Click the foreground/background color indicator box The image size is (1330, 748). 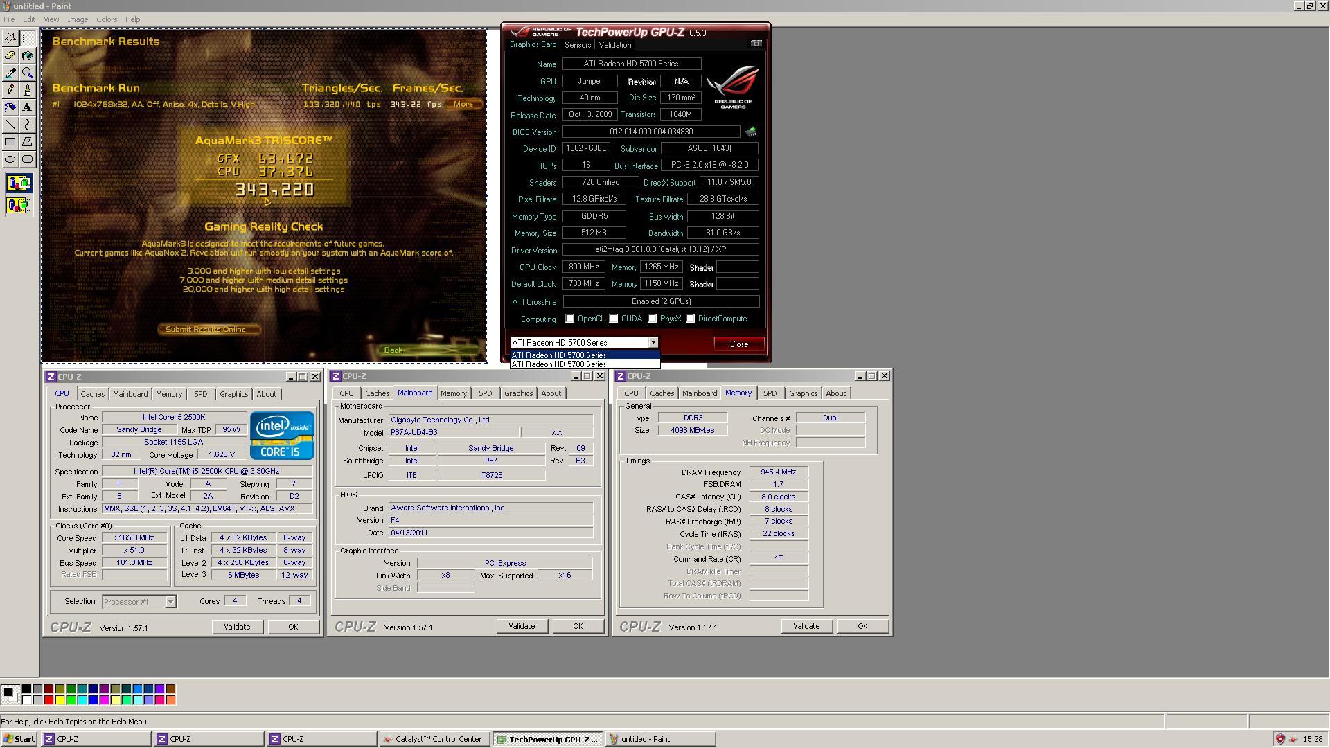[x=10, y=693]
